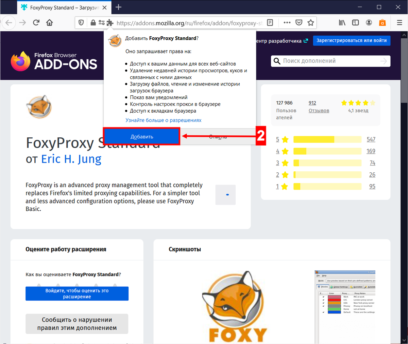This screenshot has height=344, width=408.
Task: Click the address bar URL
Action: 189,23
